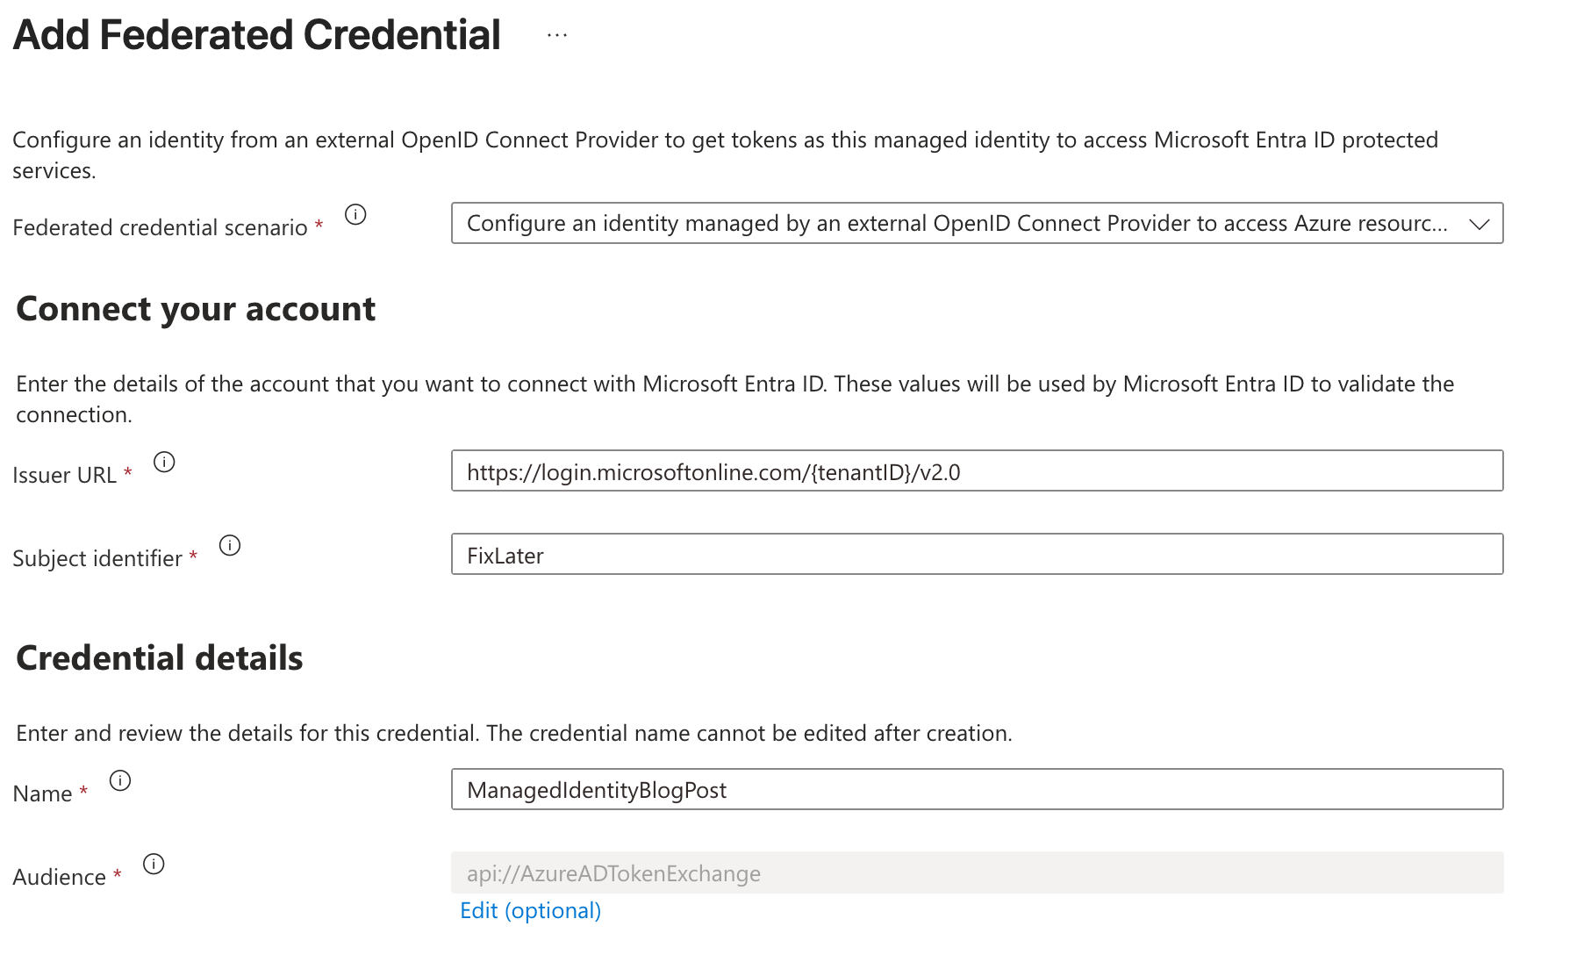Click the Federated credential scenario label
Screen dimensions: 1569x962
point(160,228)
